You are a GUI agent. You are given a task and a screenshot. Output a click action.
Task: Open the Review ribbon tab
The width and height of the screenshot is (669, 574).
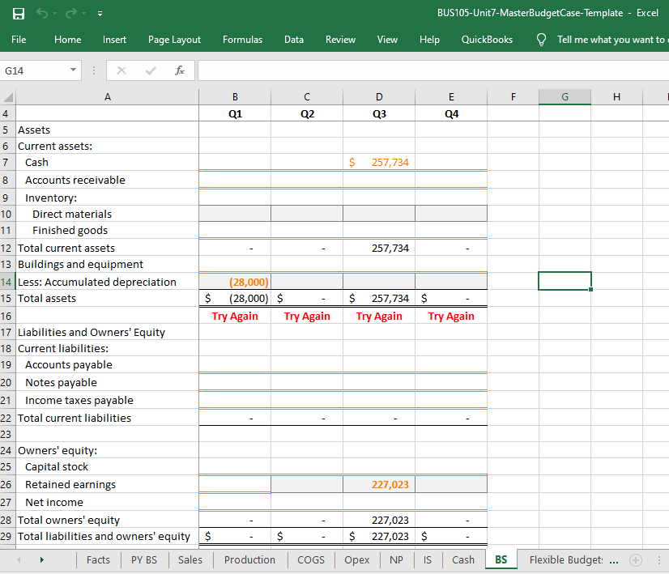[340, 40]
